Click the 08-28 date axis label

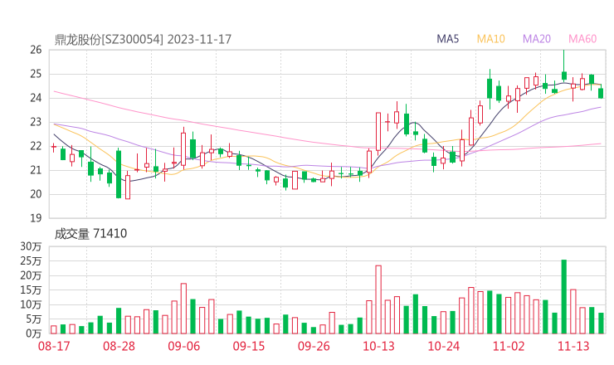coord(119,346)
